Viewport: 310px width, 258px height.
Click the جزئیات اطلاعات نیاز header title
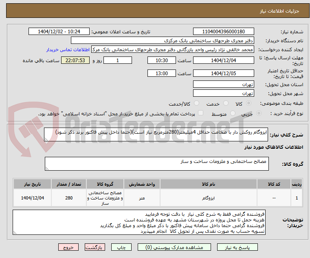coord(279,11)
